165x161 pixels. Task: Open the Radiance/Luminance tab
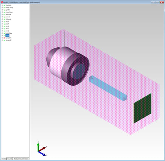tap(21, 159)
